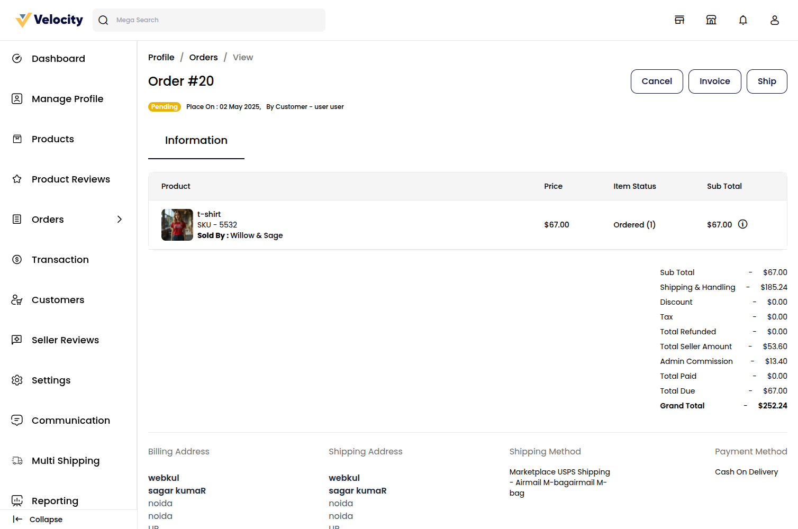Open the t-shirt product thumbnail
798x529 pixels.
tap(177, 225)
